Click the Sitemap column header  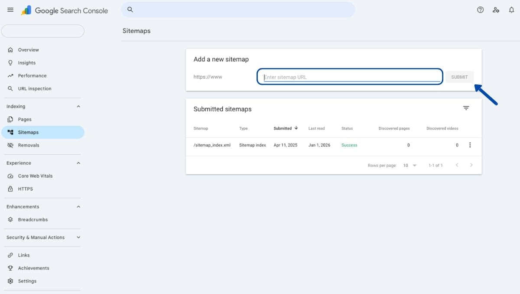[x=201, y=128]
